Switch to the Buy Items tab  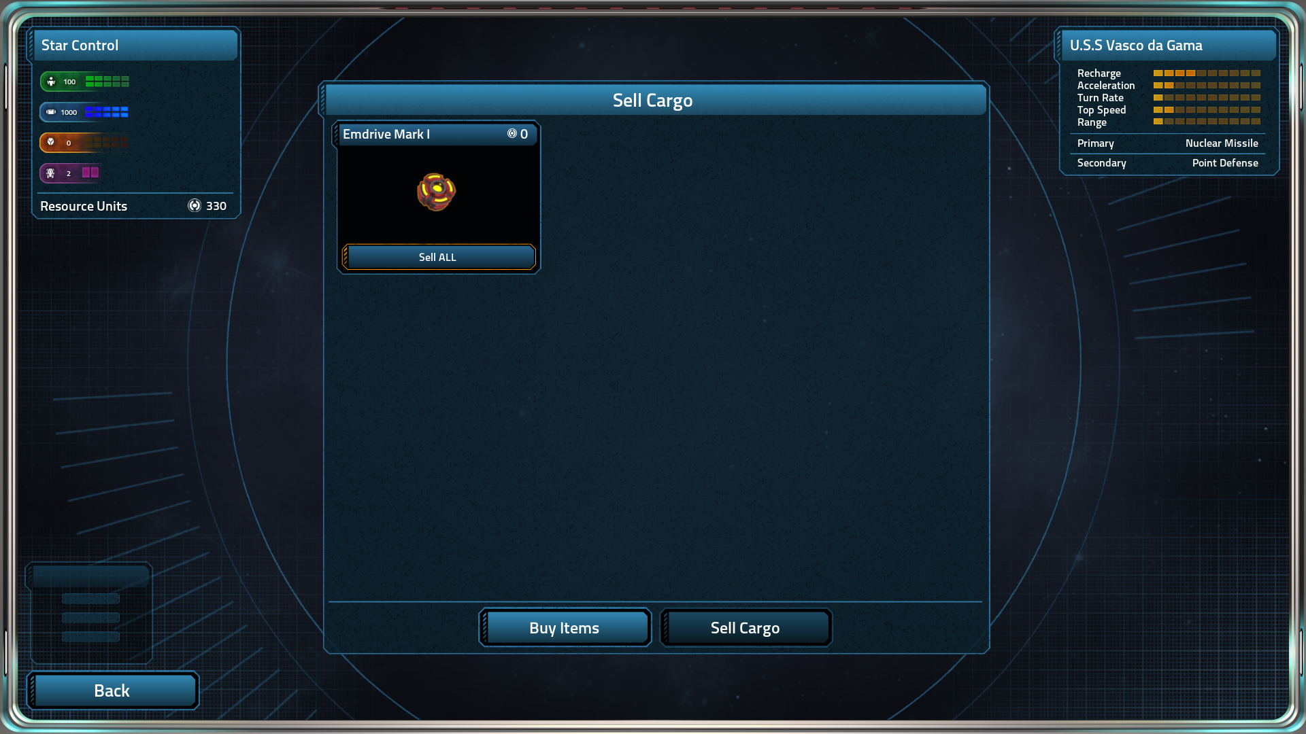(x=565, y=627)
